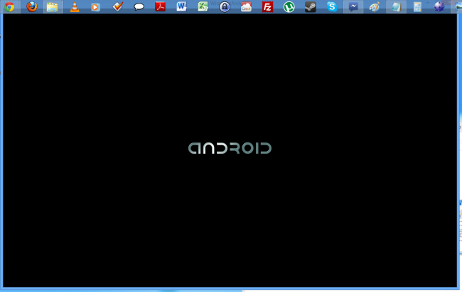Image resolution: width=462 pixels, height=292 pixels.
Task: Open the Calculator from the taskbar
Action: (417, 7)
